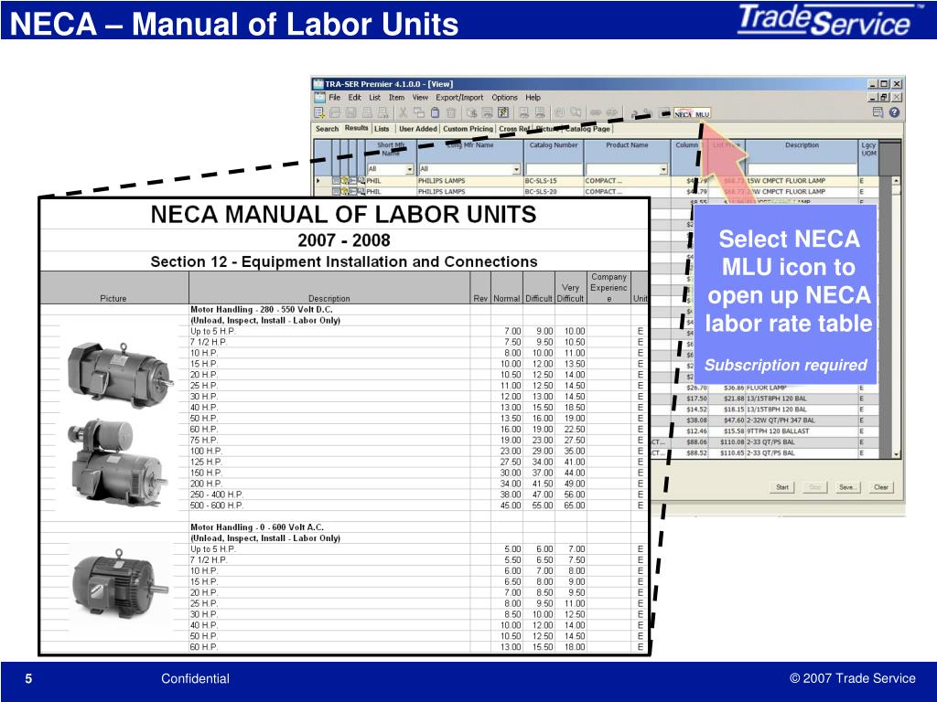Click the Open folder toolbar icon

(x=335, y=112)
